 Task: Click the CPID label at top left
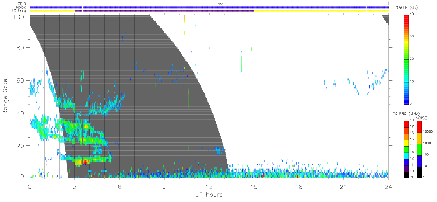click(x=21, y=4)
